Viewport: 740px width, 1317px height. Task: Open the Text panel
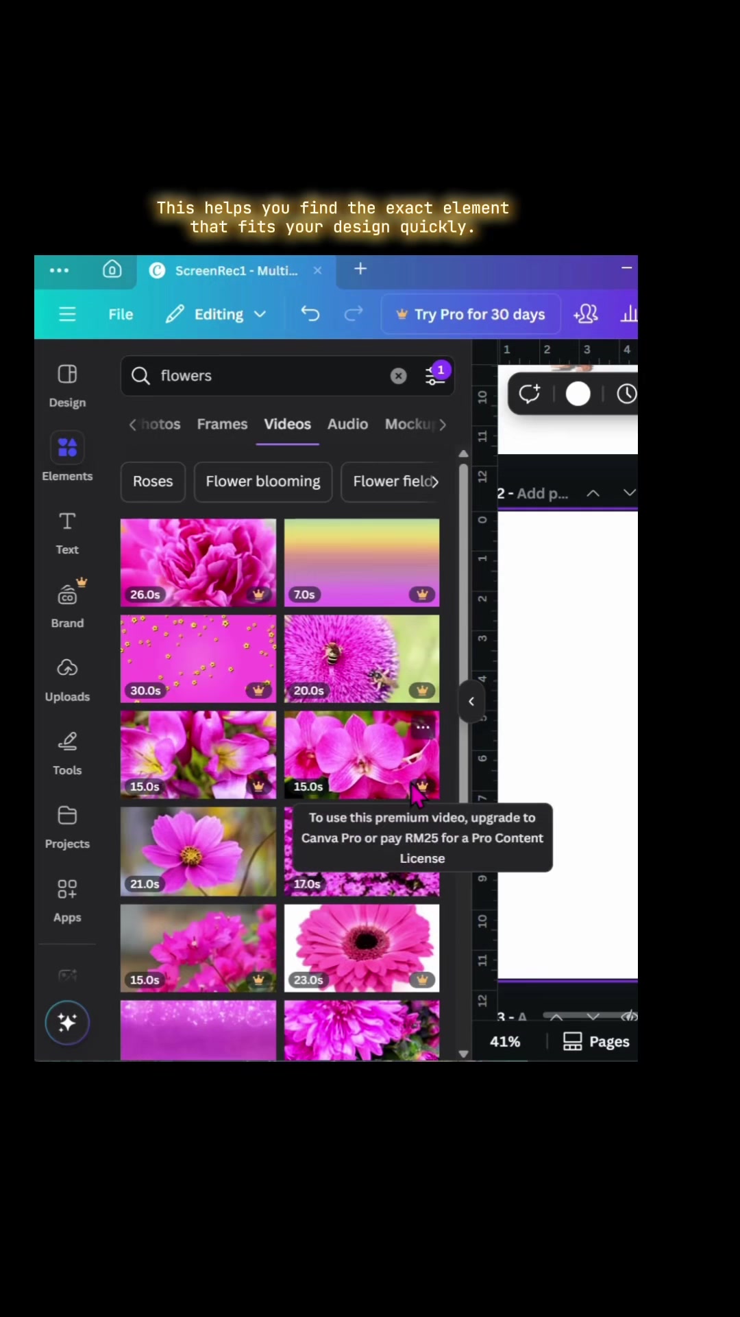click(x=67, y=533)
